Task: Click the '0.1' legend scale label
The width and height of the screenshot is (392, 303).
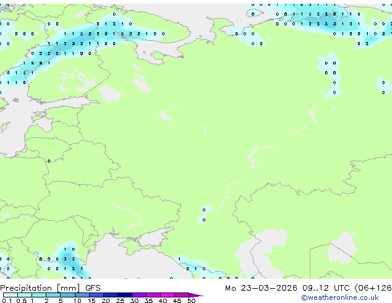Action: coord(7,301)
